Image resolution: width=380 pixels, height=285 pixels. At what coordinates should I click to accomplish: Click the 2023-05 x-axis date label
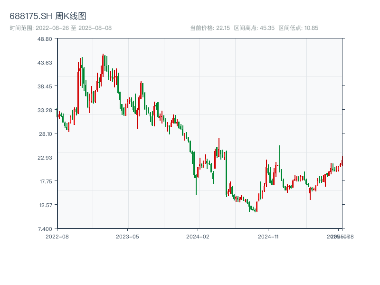coord(128,236)
